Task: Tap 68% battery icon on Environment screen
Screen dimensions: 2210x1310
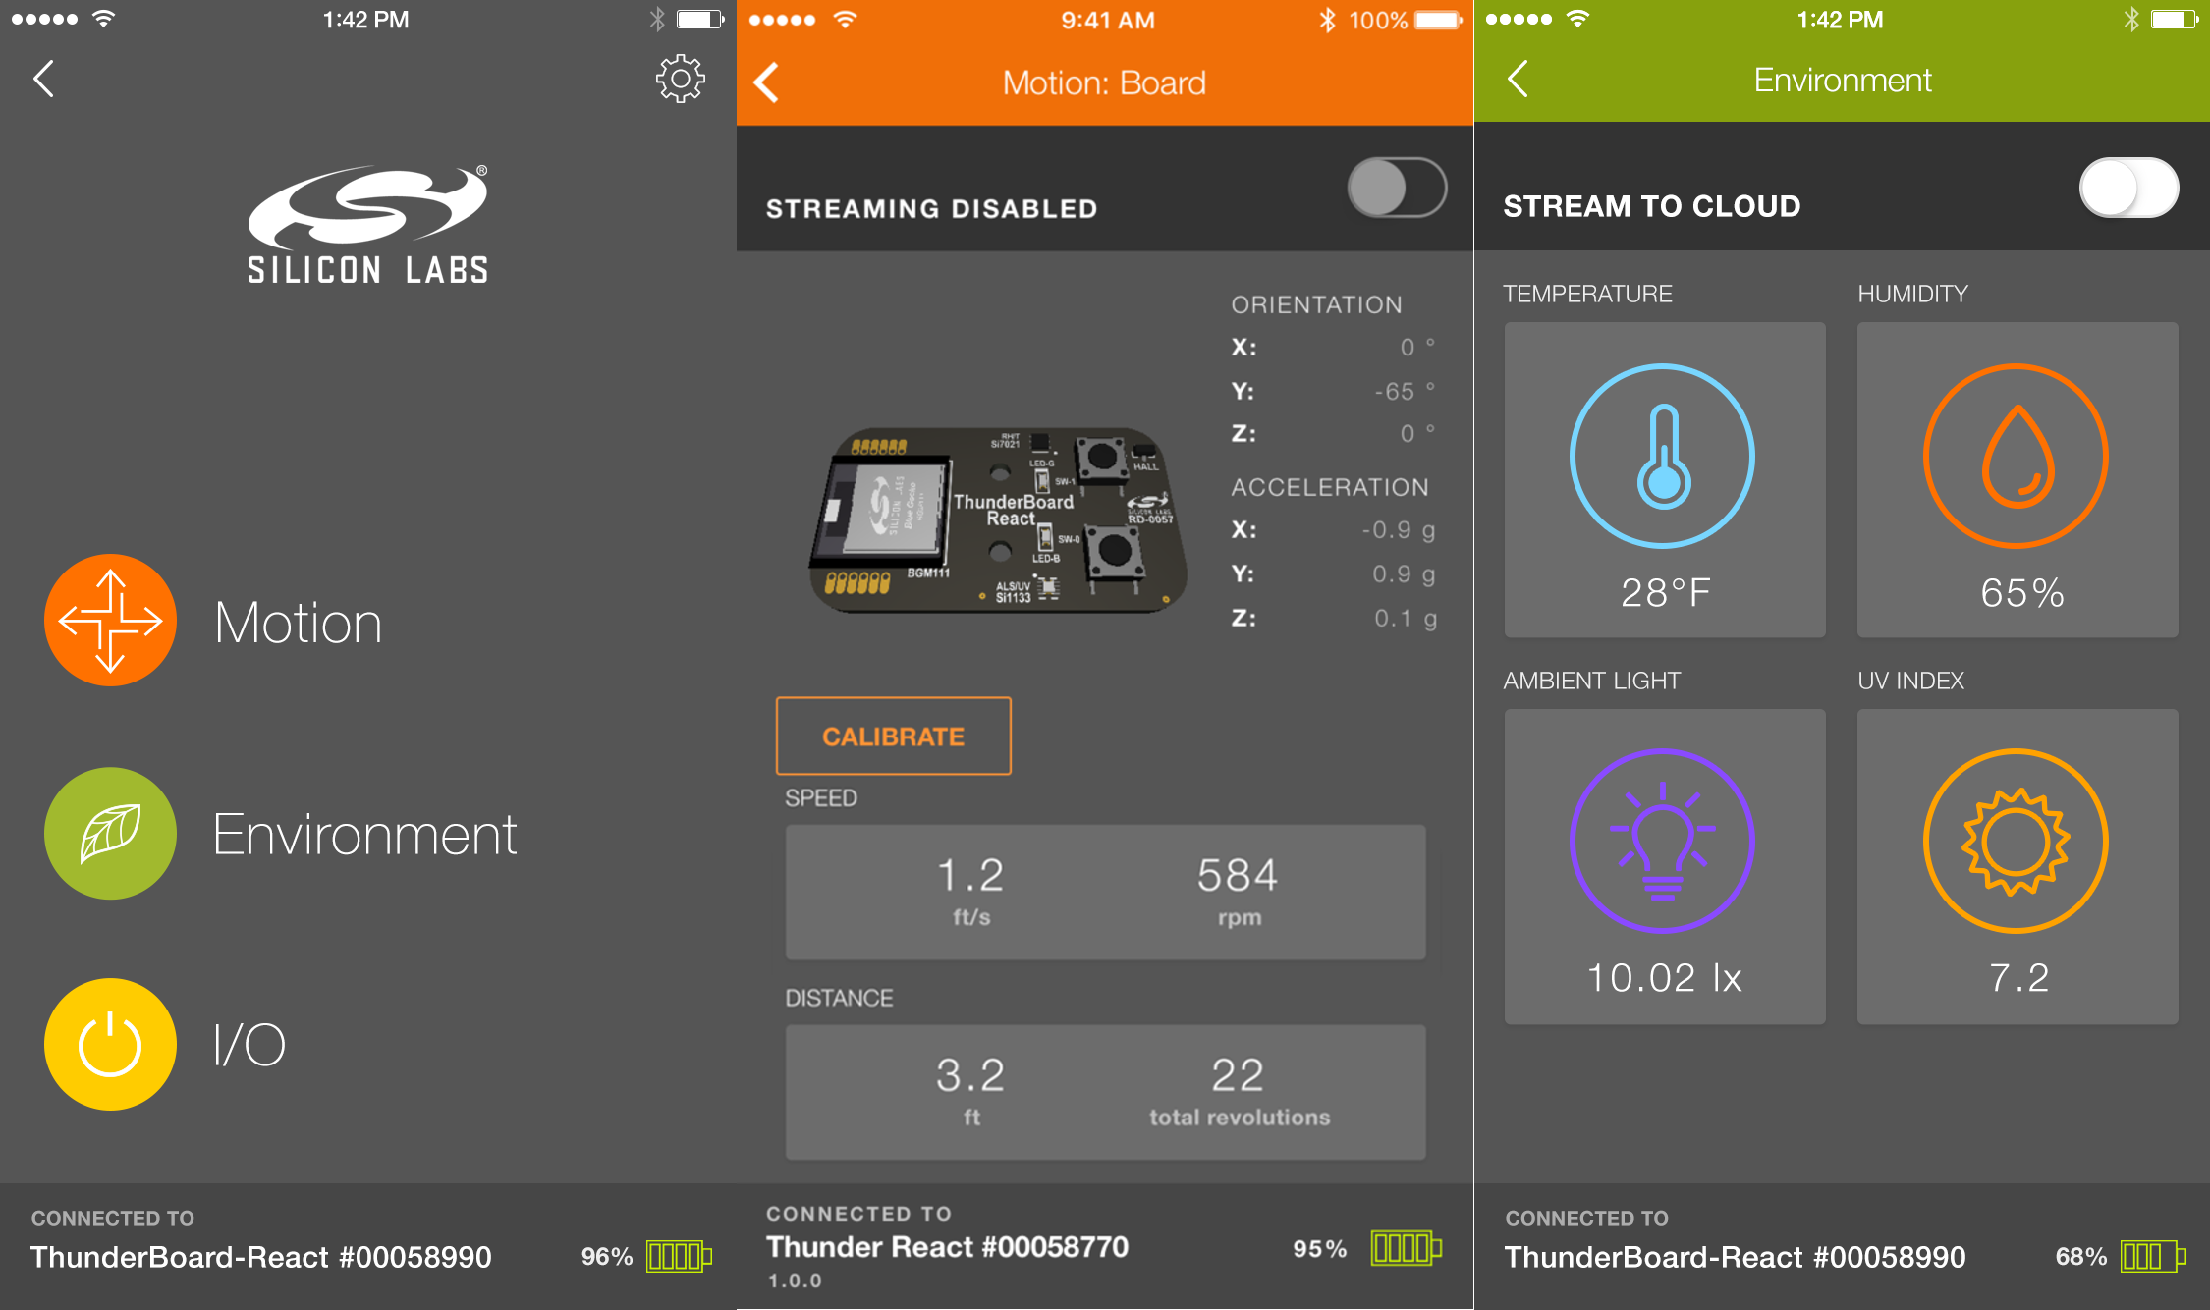Action: click(x=2153, y=1256)
